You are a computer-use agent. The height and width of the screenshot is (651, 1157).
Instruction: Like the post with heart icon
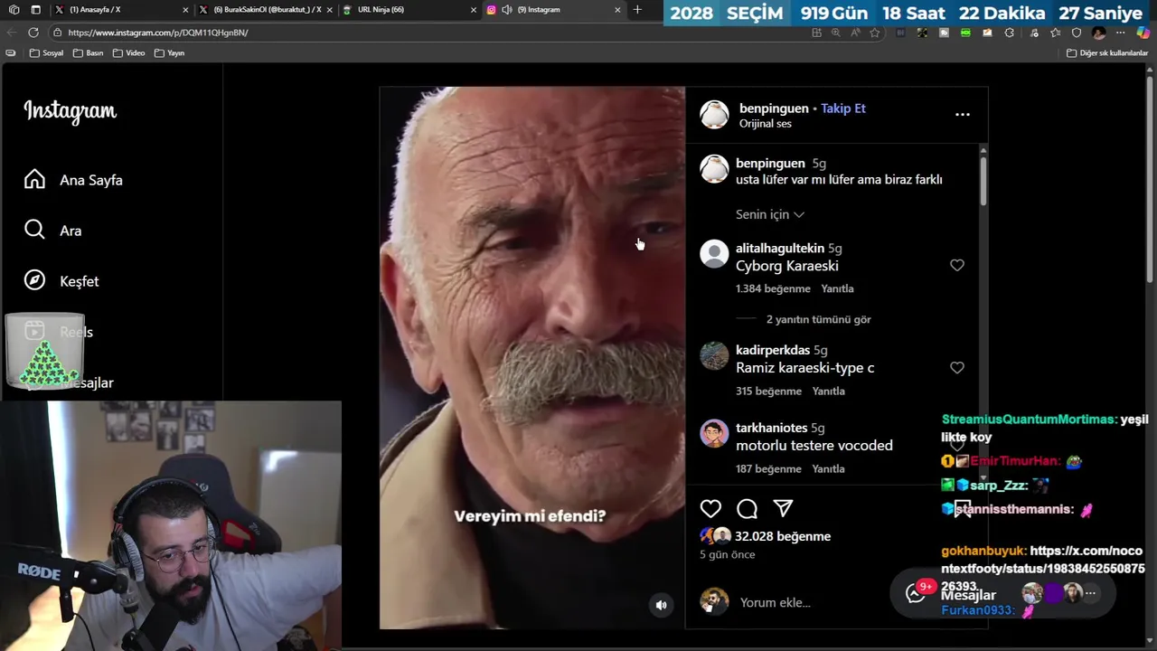710,508
